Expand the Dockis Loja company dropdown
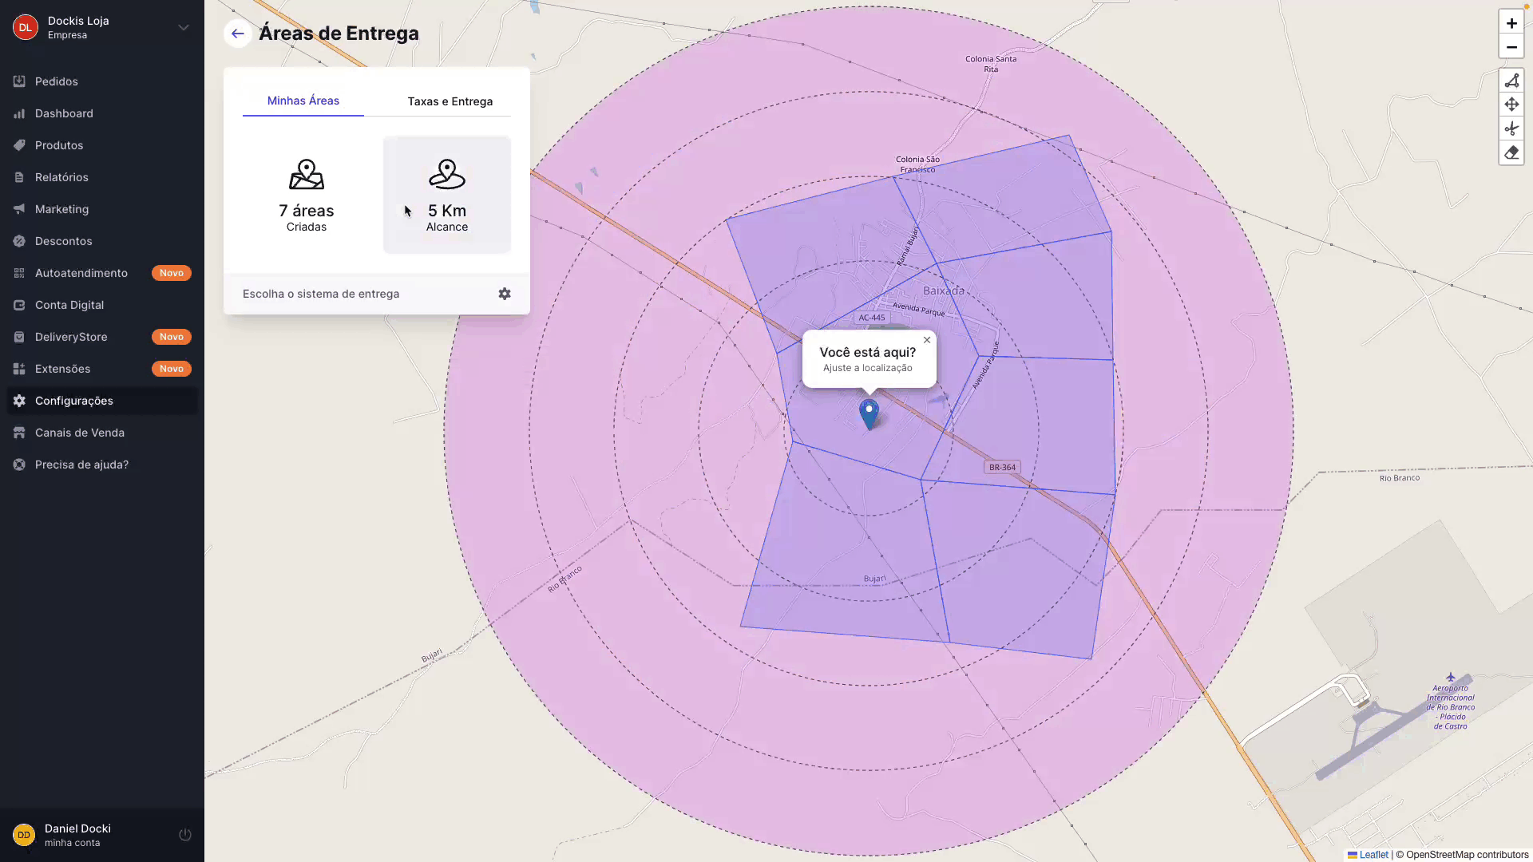This screenshot has height=862, width=1533. pyautogui.click(x=183, y=27)
